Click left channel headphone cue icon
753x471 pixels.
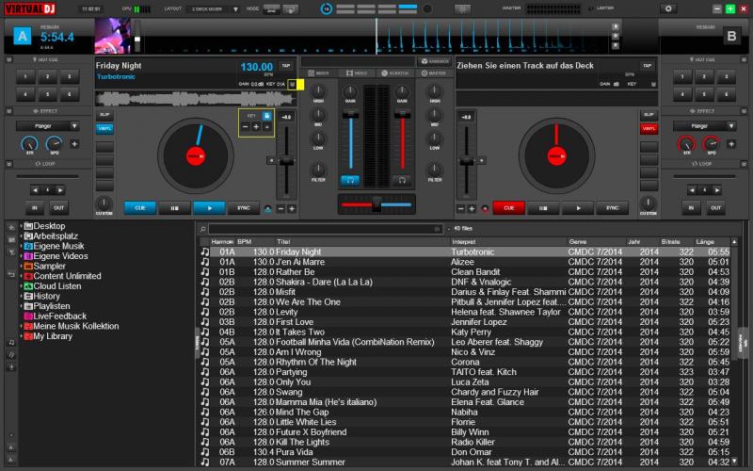coord(350,179)
